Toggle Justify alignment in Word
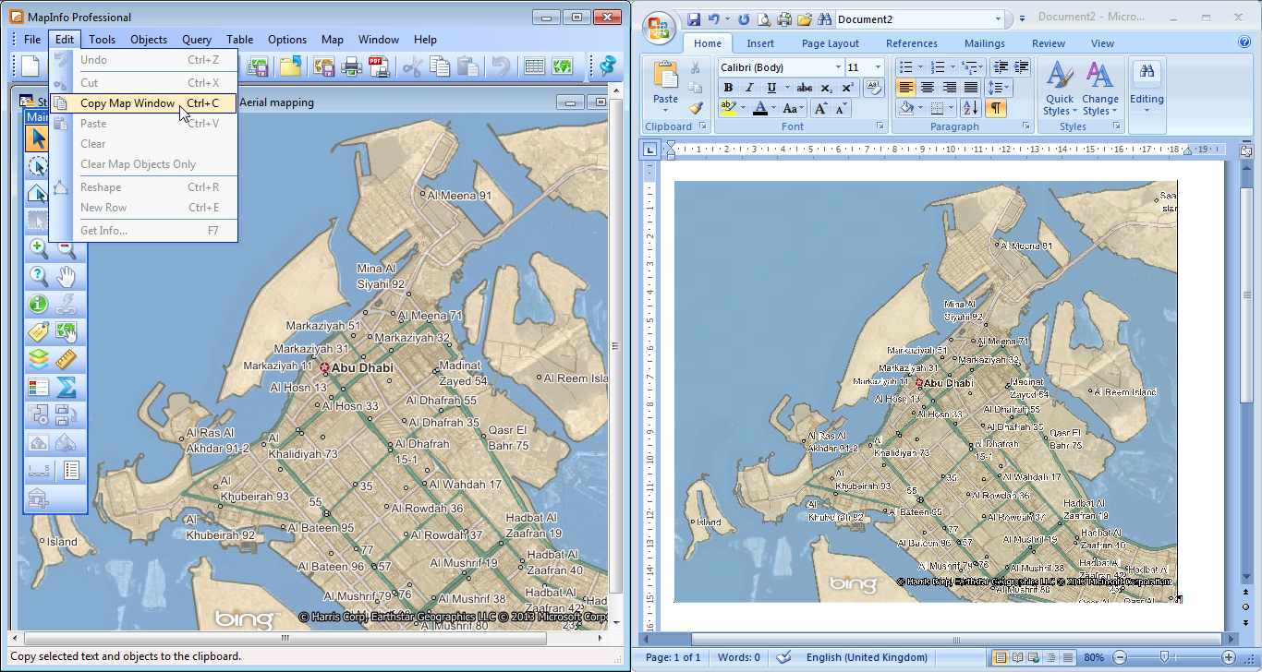The image size is (1262, 672). tap(970, 88)
